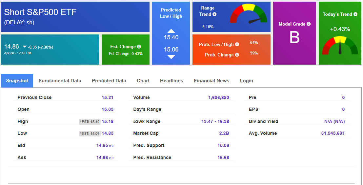363x185 pixels.
Task: Open the Snapshot tab
Action: [17, 81]
